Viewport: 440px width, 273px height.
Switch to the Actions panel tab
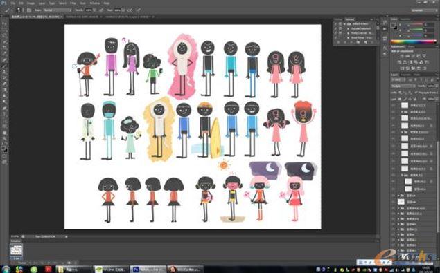tap(350, 19)
